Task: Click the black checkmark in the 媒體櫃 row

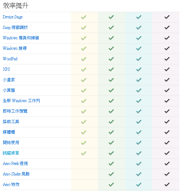Action: (x=167, y=132)
